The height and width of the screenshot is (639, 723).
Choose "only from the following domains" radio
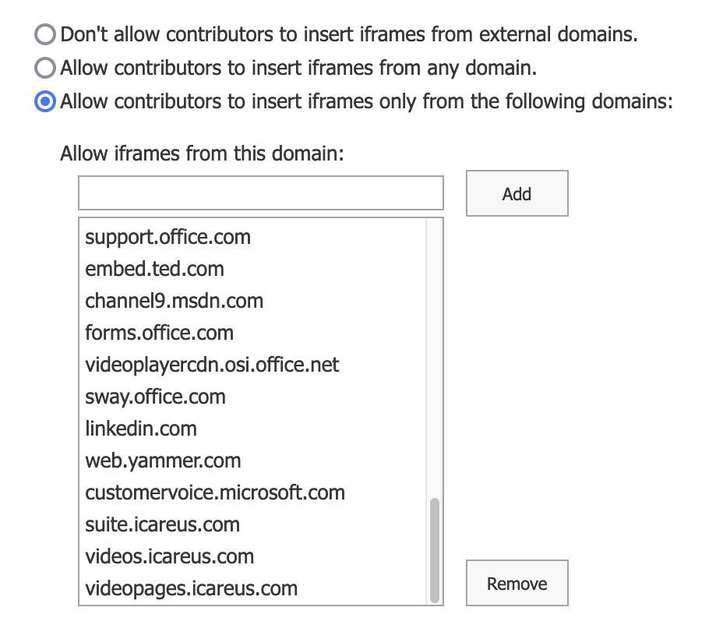(46, 101)
